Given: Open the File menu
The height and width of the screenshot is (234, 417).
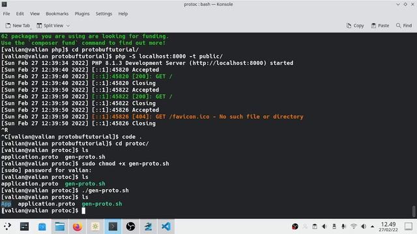Looking at the screenshot, I should click(7, 14).
